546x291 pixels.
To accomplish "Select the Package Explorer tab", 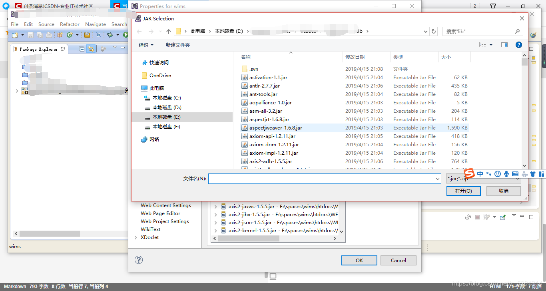I will (39, 49).
